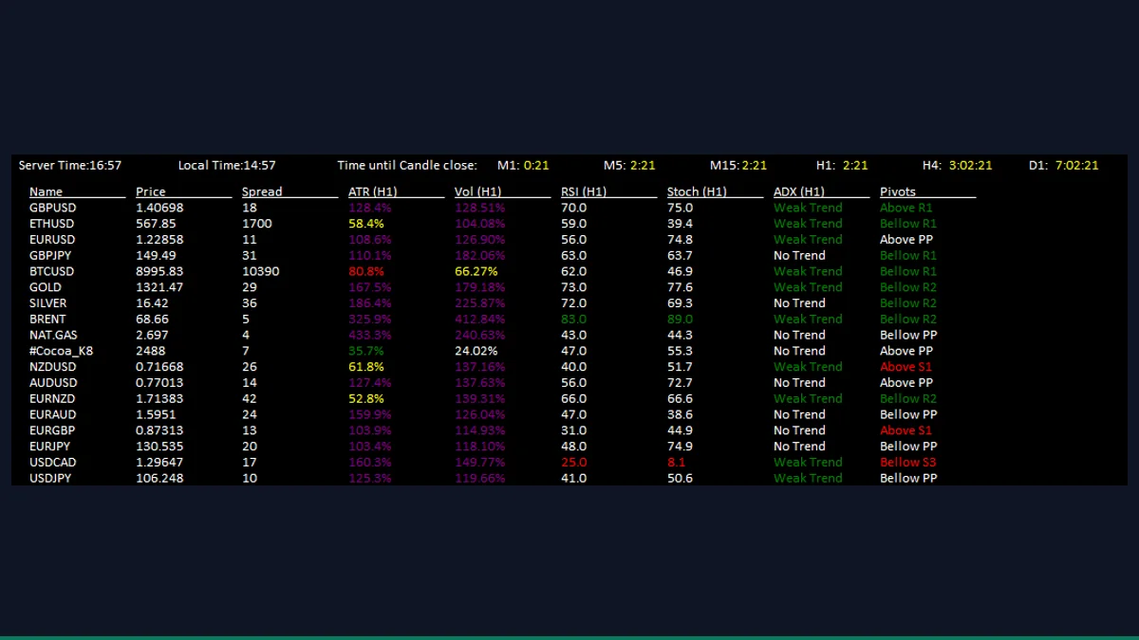Select the EURAUD symbol name
1139x640 pixels.
coord(53,414)
